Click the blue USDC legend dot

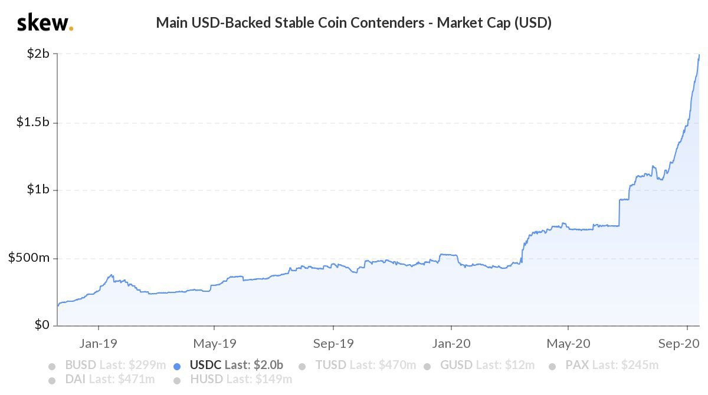(177, 366)
